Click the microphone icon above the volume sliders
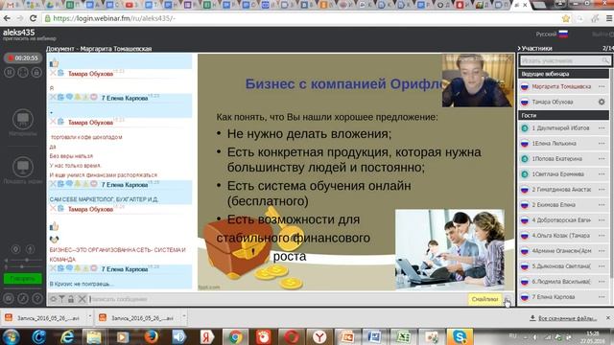 pos(30,249)
